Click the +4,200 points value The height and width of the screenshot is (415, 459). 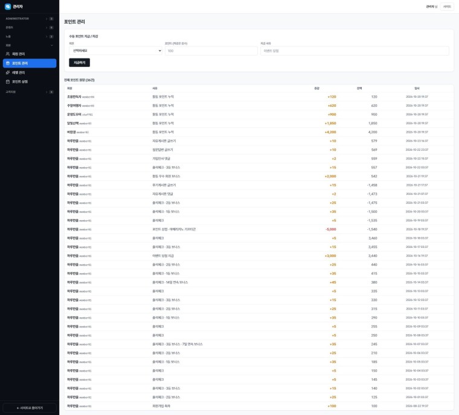point(330,132)
